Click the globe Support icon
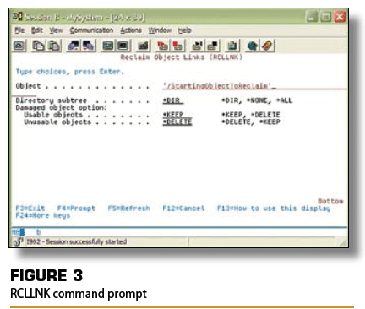Screen dimensions: 365x309 tap(252, 46)
